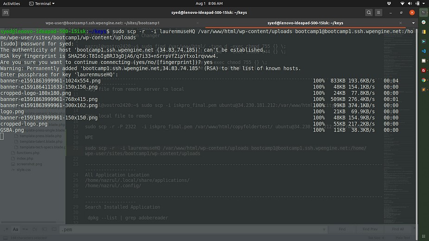This screenshot has width=429, height=241.
Task: Show the applications grid from the dock
Action: [423, 234]
